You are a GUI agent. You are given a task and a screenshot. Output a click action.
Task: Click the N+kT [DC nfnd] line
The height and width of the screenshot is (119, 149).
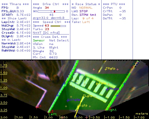(46, 33)
